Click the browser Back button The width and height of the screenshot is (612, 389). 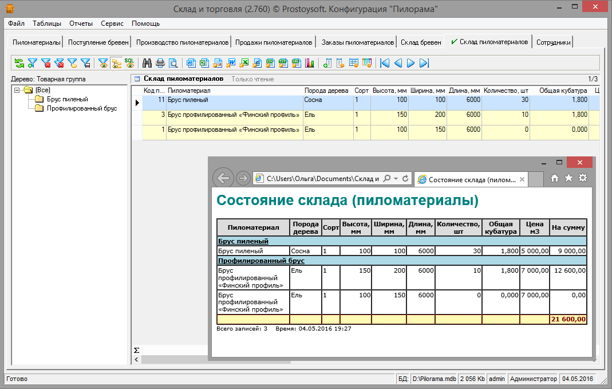[x=223, y=178]
